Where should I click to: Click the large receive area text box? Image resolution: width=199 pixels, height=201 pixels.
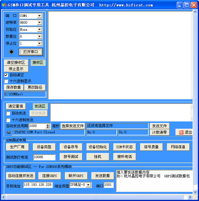point(120,55)
